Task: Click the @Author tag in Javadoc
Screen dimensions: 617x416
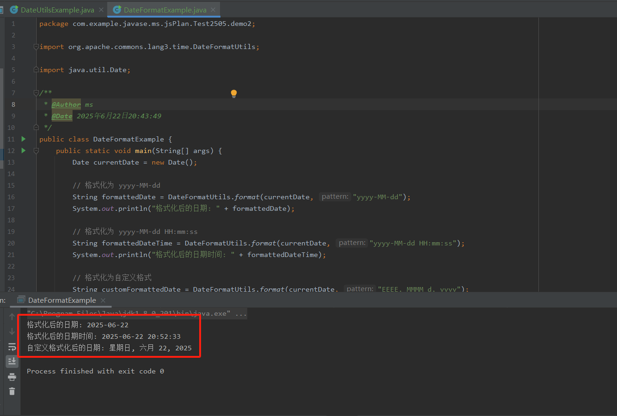Action: (66, 104)
